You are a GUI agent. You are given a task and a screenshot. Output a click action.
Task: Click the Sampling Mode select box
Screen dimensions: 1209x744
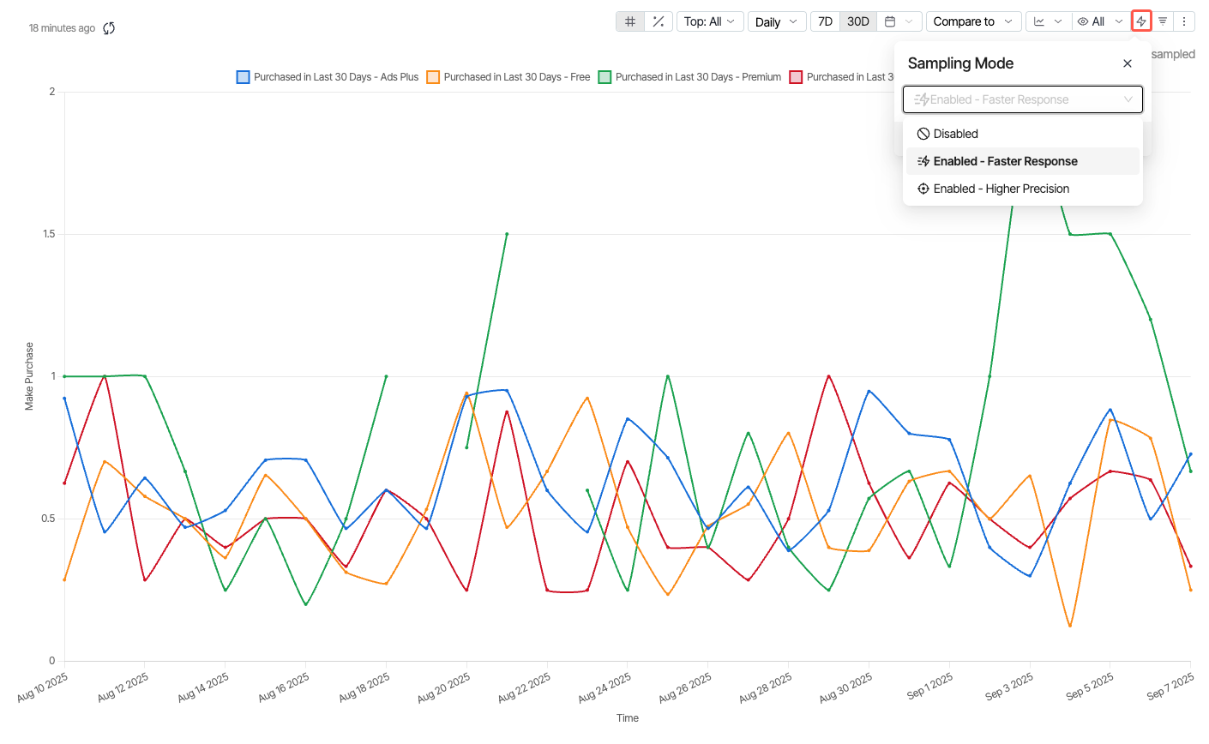coord(1022,99)
